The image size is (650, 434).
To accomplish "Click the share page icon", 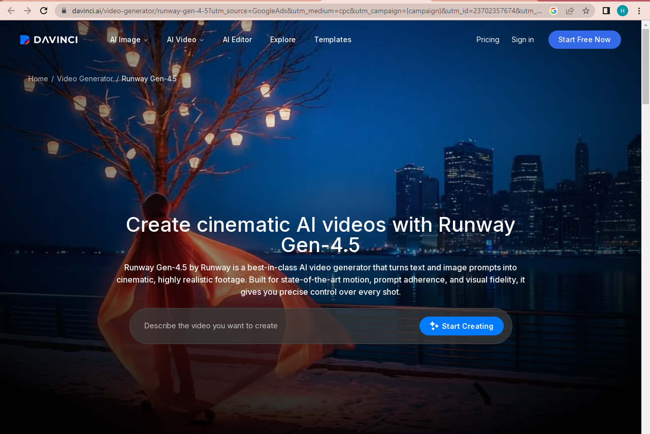I will coord(570,11).
